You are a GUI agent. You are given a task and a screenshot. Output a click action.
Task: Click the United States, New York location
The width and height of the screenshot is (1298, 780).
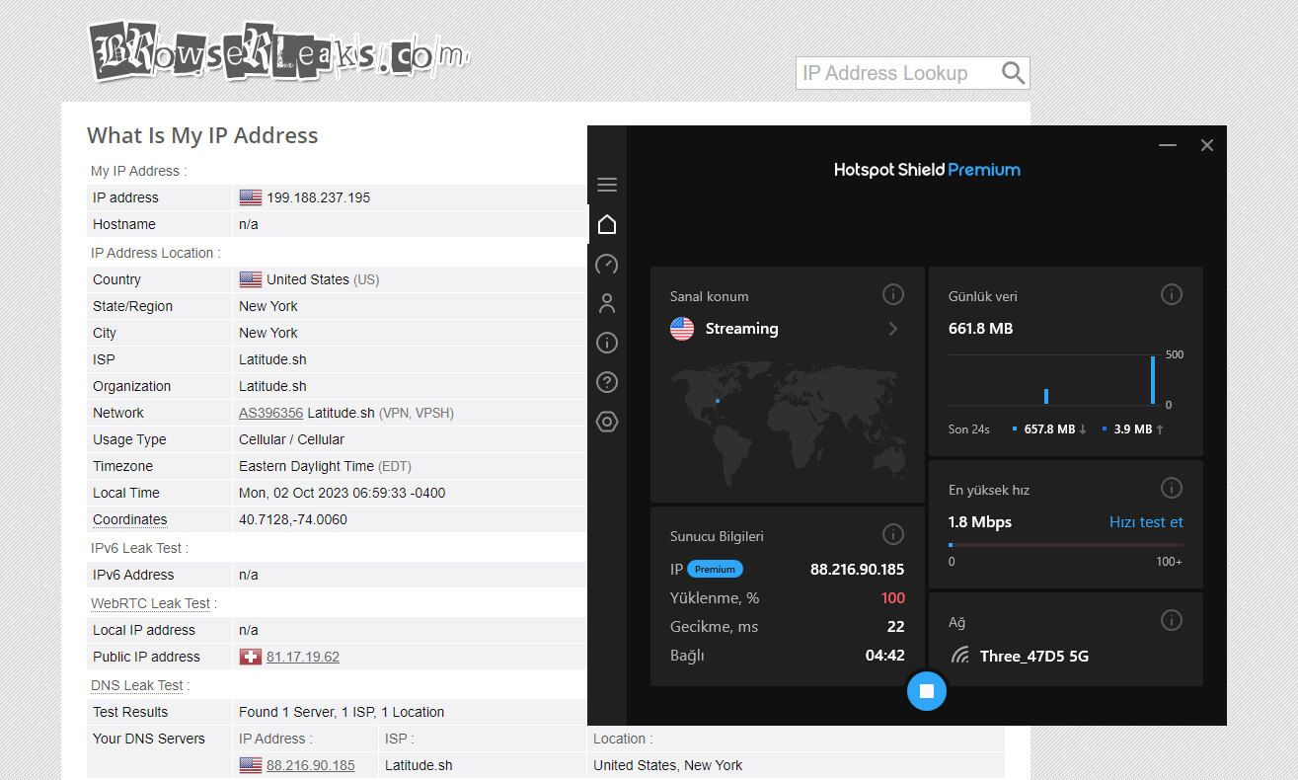tap(667, 765)
